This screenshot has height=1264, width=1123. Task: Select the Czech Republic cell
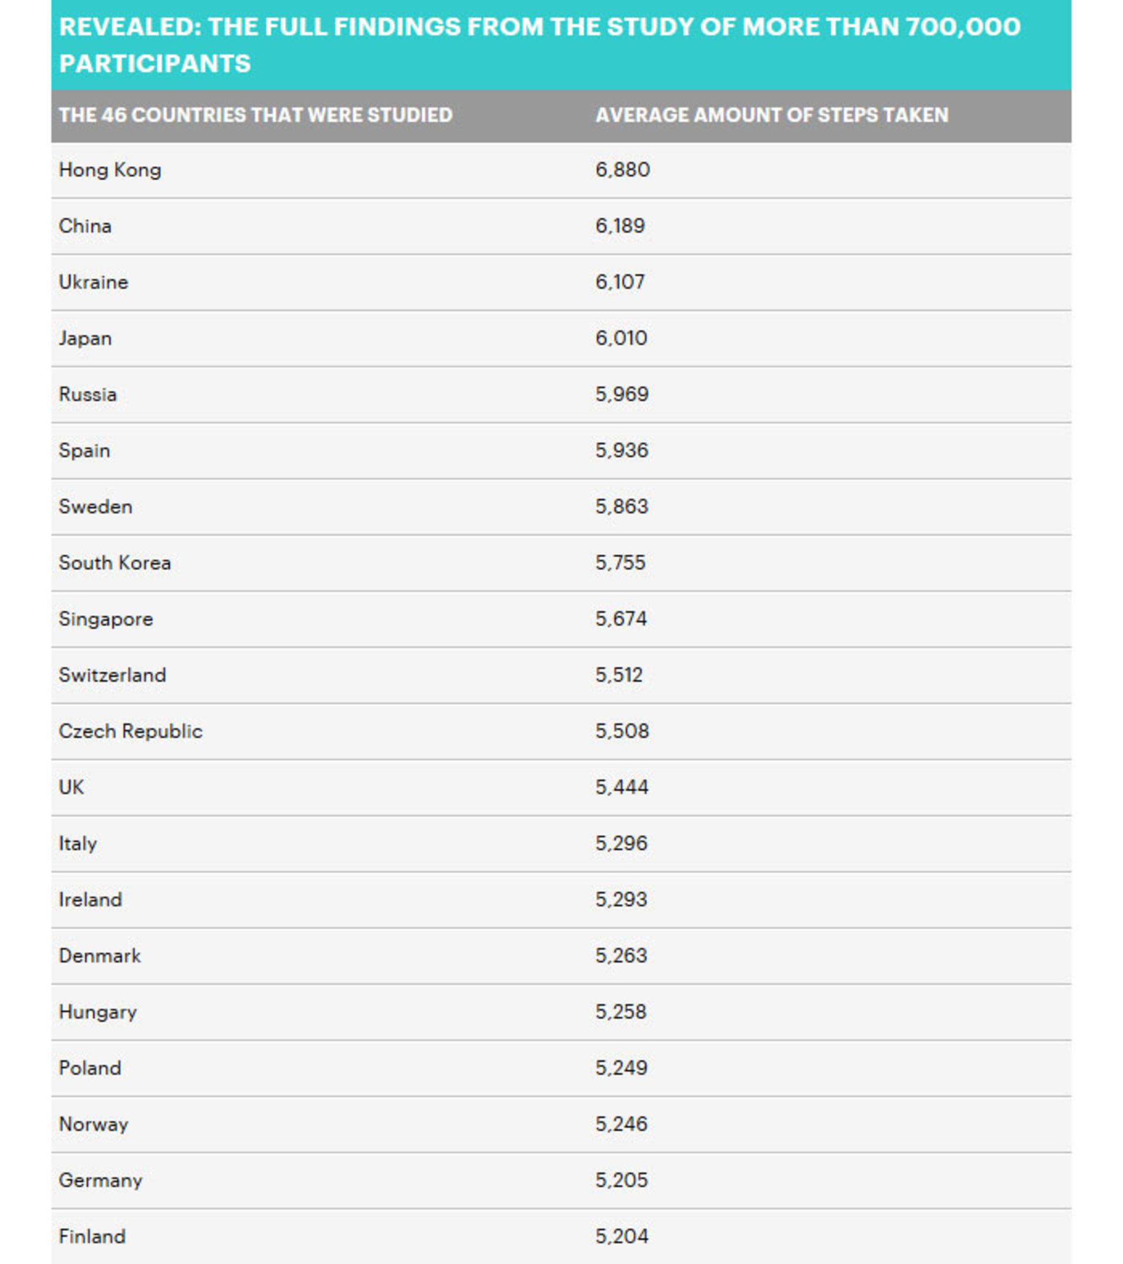pos(130,732)
